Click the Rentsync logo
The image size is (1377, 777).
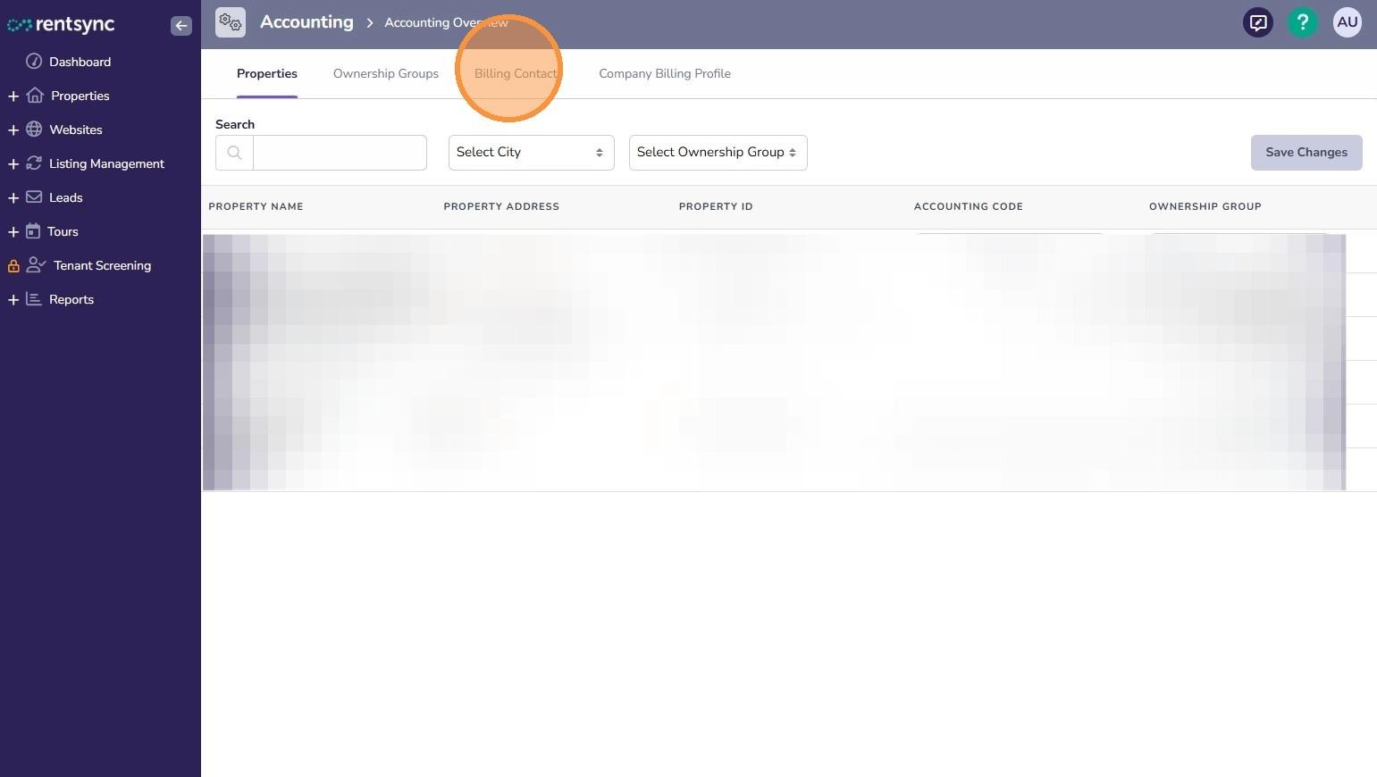[61, 25]
